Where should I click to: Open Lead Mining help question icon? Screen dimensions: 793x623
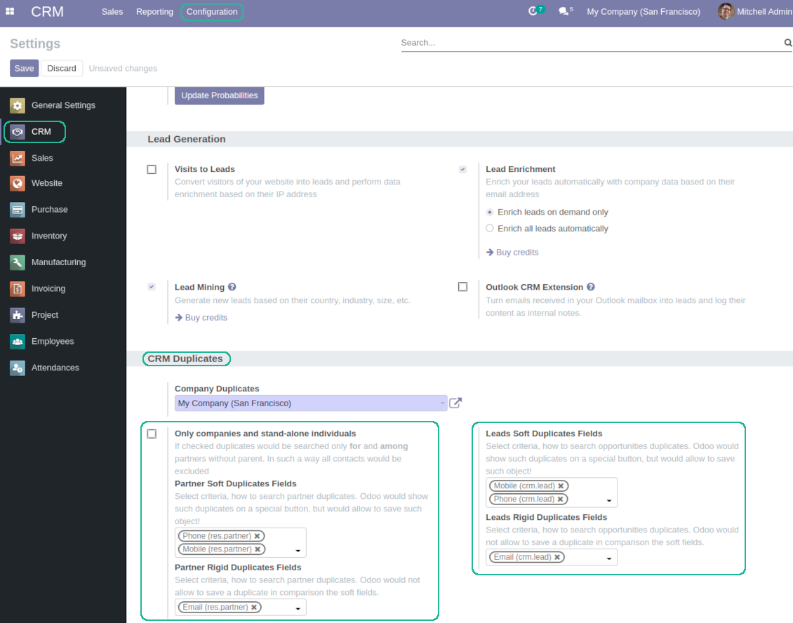coord(232,287)
